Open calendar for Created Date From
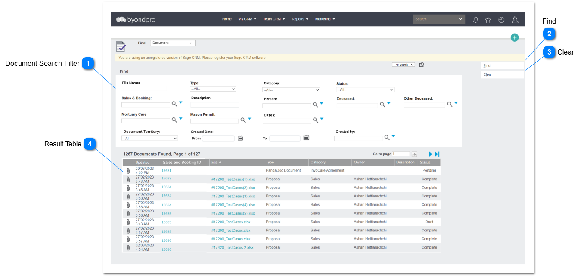The width and height of the screenshot is (581, 277). [x=240, y=138]
